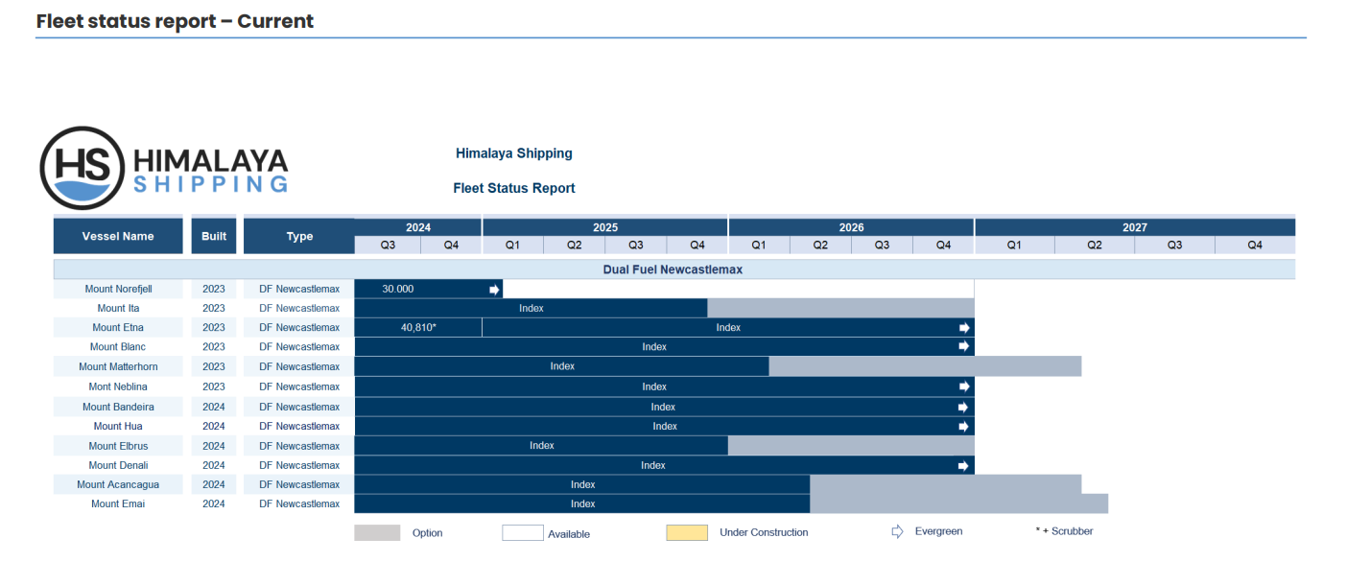
Task: Click the Himalaya Shipping heading above chart
Action: pos(514,153)
